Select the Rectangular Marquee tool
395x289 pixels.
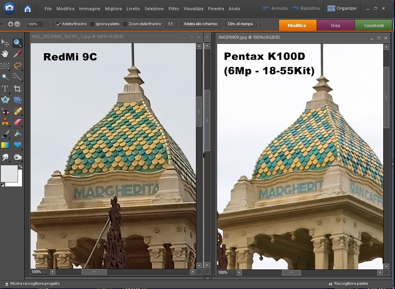point(5,66)
